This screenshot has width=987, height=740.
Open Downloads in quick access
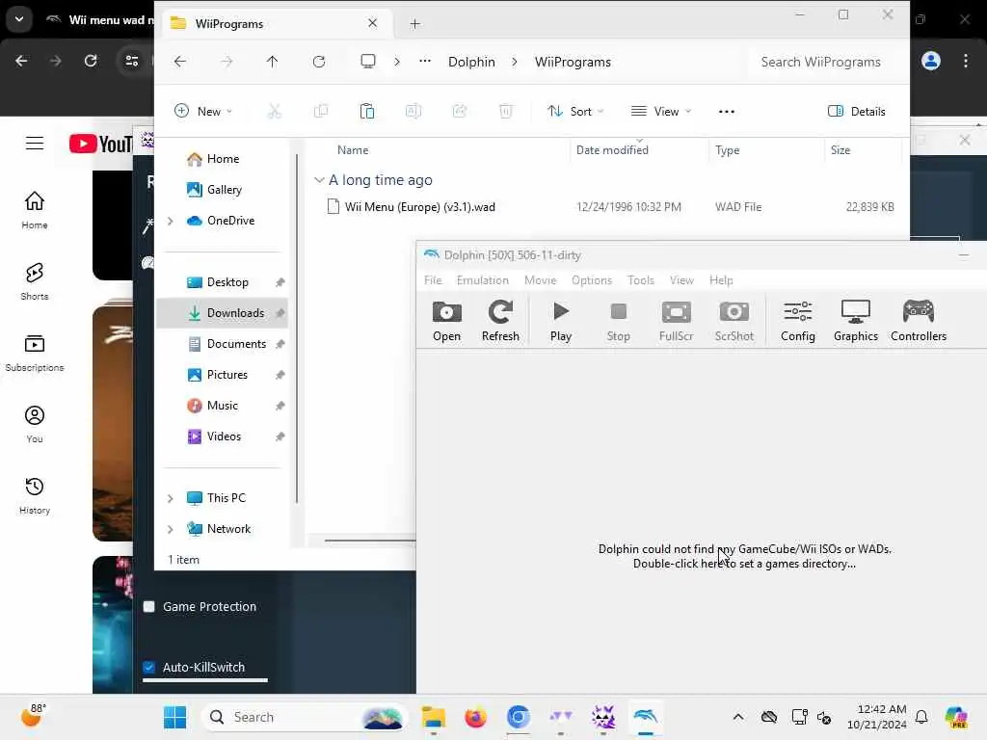[235, 313]
